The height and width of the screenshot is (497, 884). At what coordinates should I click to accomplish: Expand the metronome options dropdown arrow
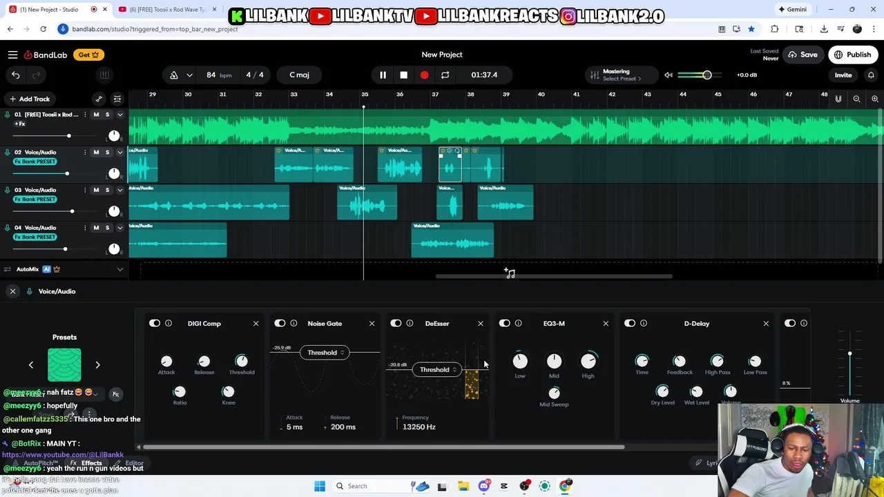(189, 75)
